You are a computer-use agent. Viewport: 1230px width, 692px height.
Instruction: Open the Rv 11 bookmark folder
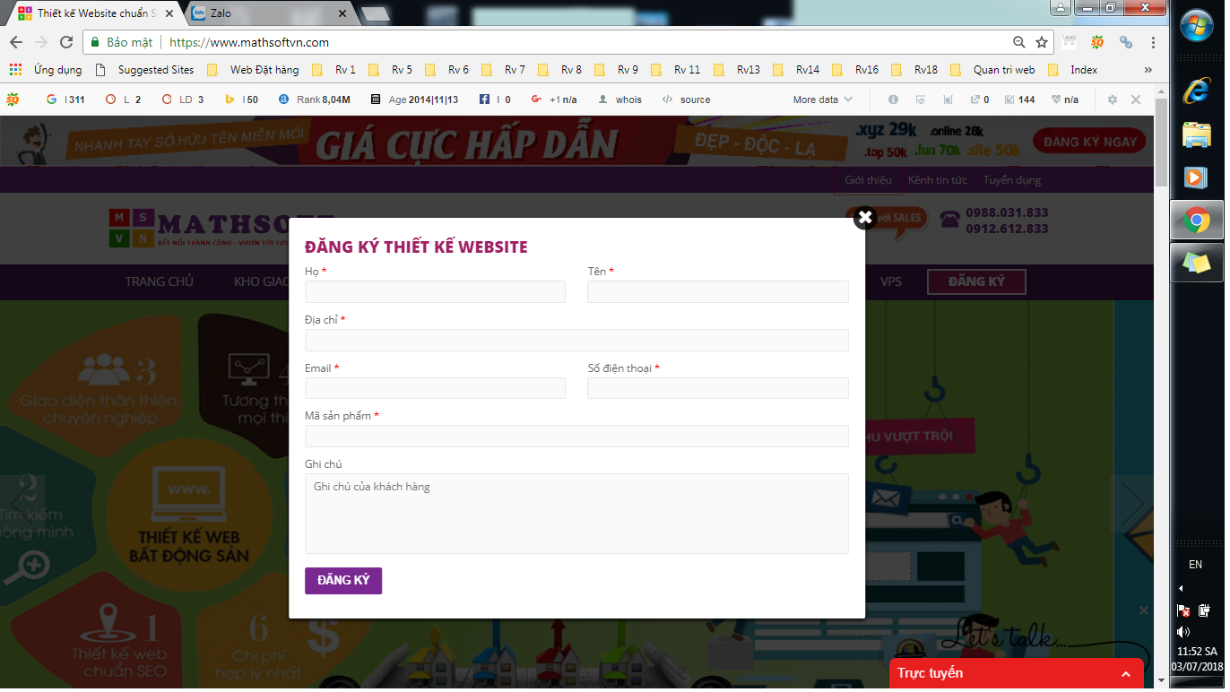click(x=675, y=70)
